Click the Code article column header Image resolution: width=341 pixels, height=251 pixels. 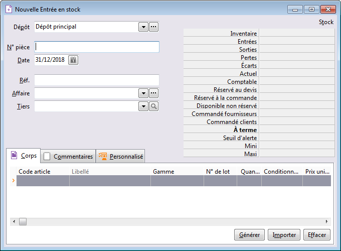43,172
